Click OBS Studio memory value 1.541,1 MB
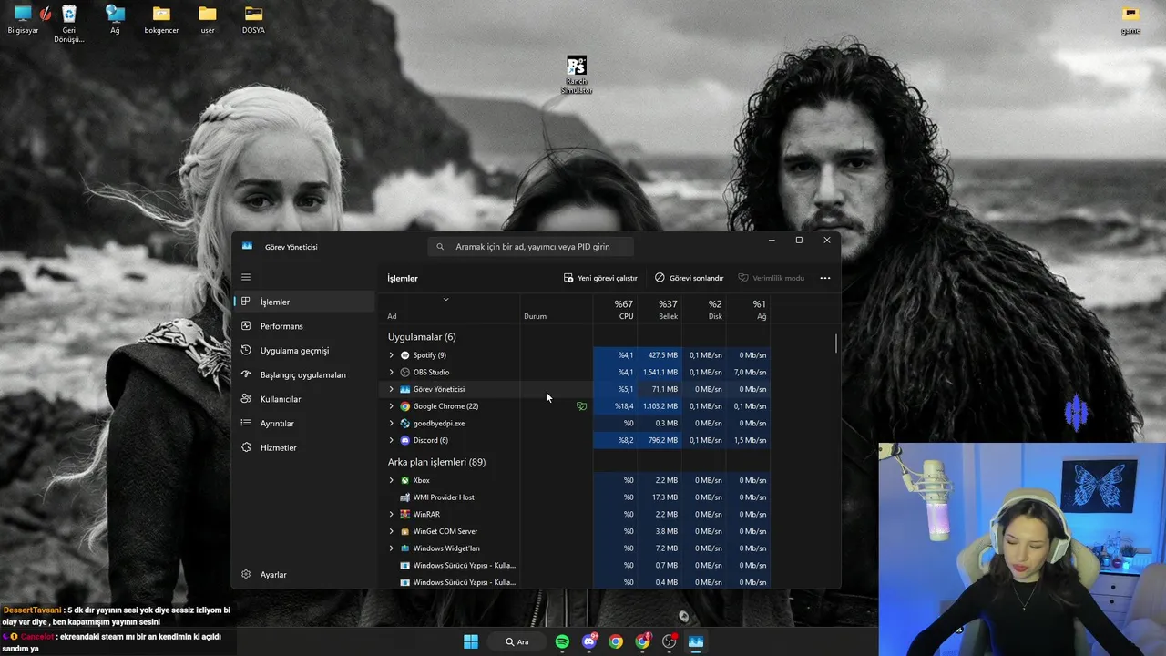 tap(660, 372)
